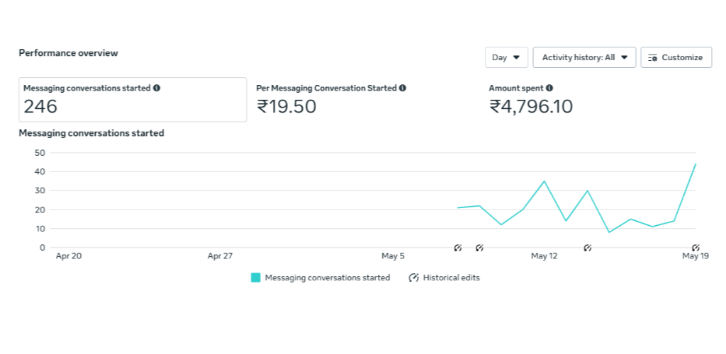The width and height of the screenshot is (726, 354).
Task: Click the chart peak at May 19
Action: pyautogui.click(x=696, y=164)
